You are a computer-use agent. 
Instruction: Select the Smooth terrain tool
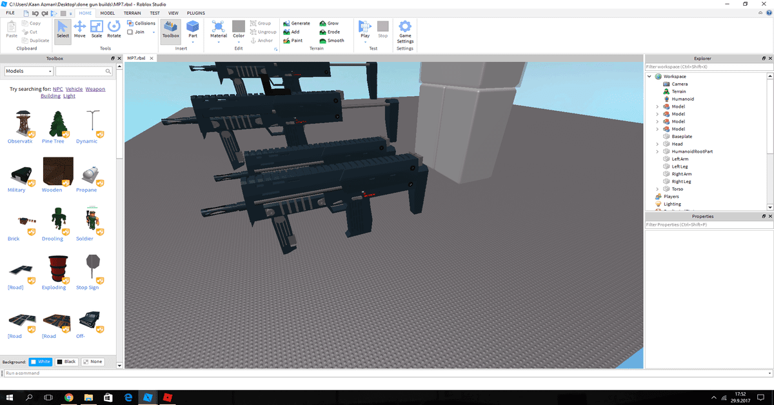pyautogui.click(x=332, y=41)
